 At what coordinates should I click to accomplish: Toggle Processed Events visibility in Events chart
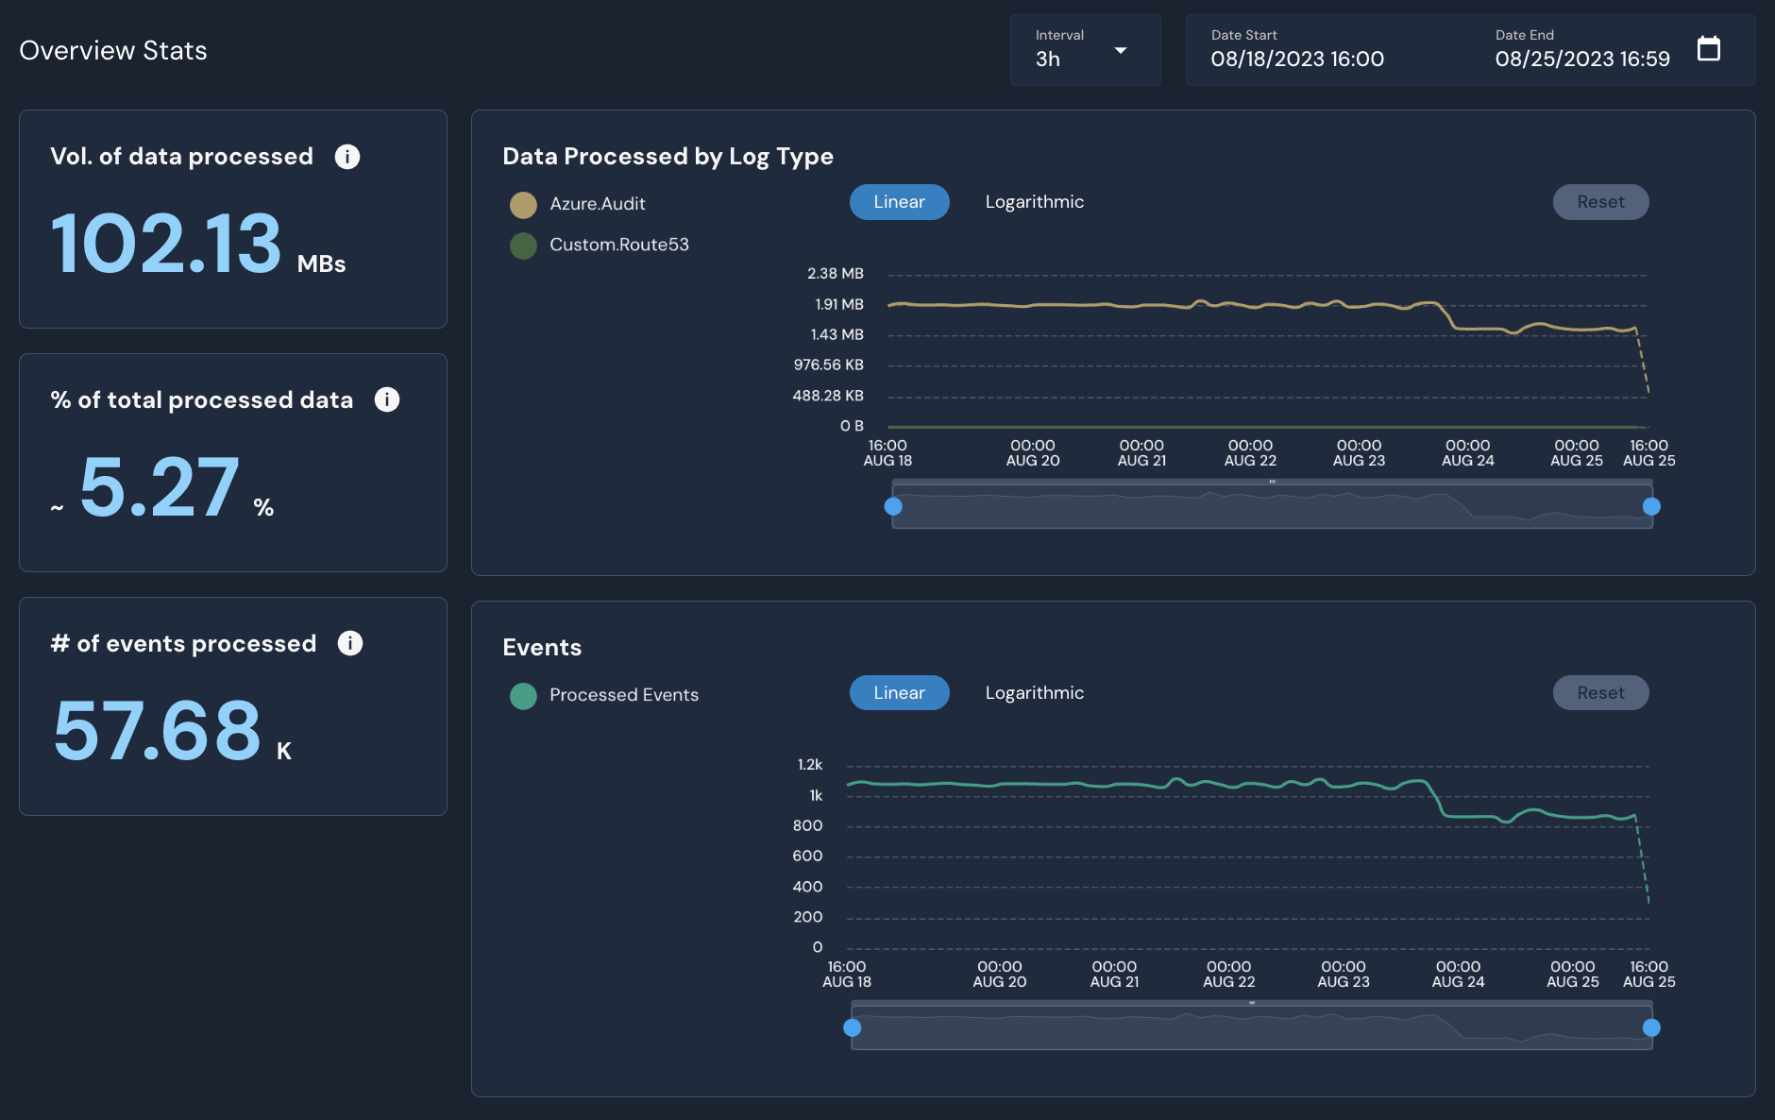click(624, 695)
